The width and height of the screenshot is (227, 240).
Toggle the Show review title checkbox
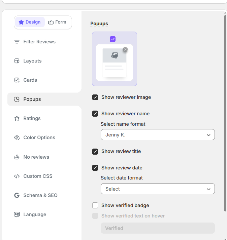[95, 151]
